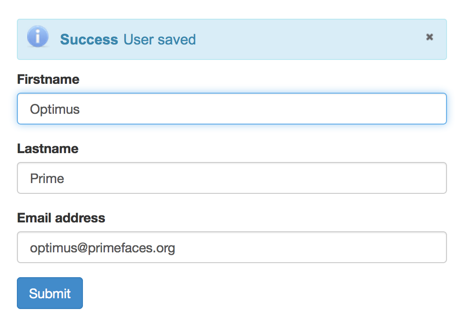Place cursor on the word Prime

47,178
